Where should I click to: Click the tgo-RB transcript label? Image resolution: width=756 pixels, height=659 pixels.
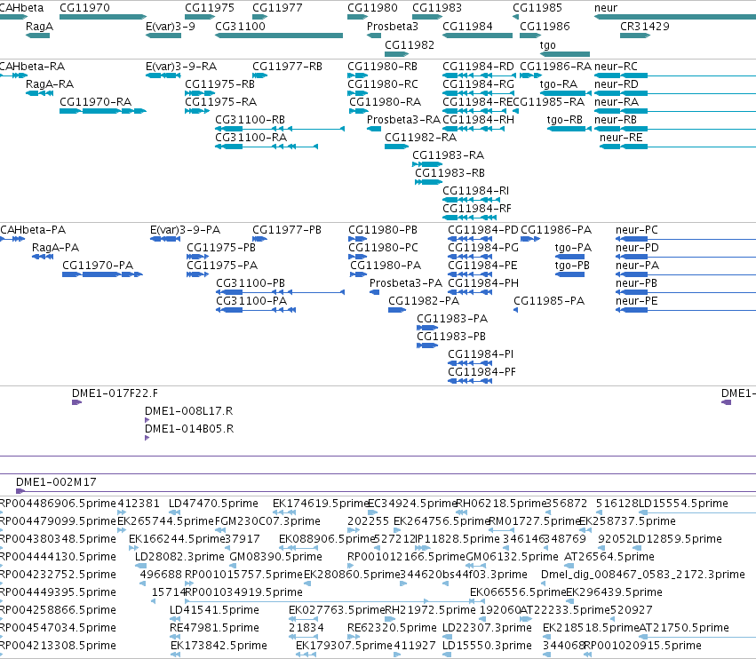pos(565,120)
